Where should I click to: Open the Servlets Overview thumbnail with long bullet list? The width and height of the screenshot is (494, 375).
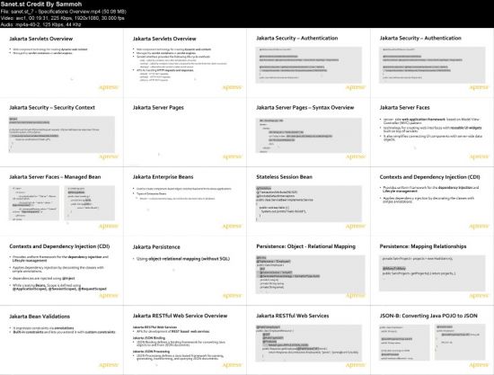185,63
